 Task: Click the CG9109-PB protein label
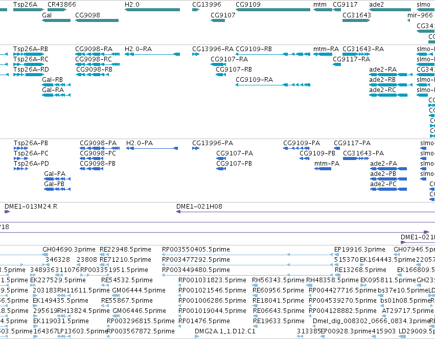click(317, 153)
